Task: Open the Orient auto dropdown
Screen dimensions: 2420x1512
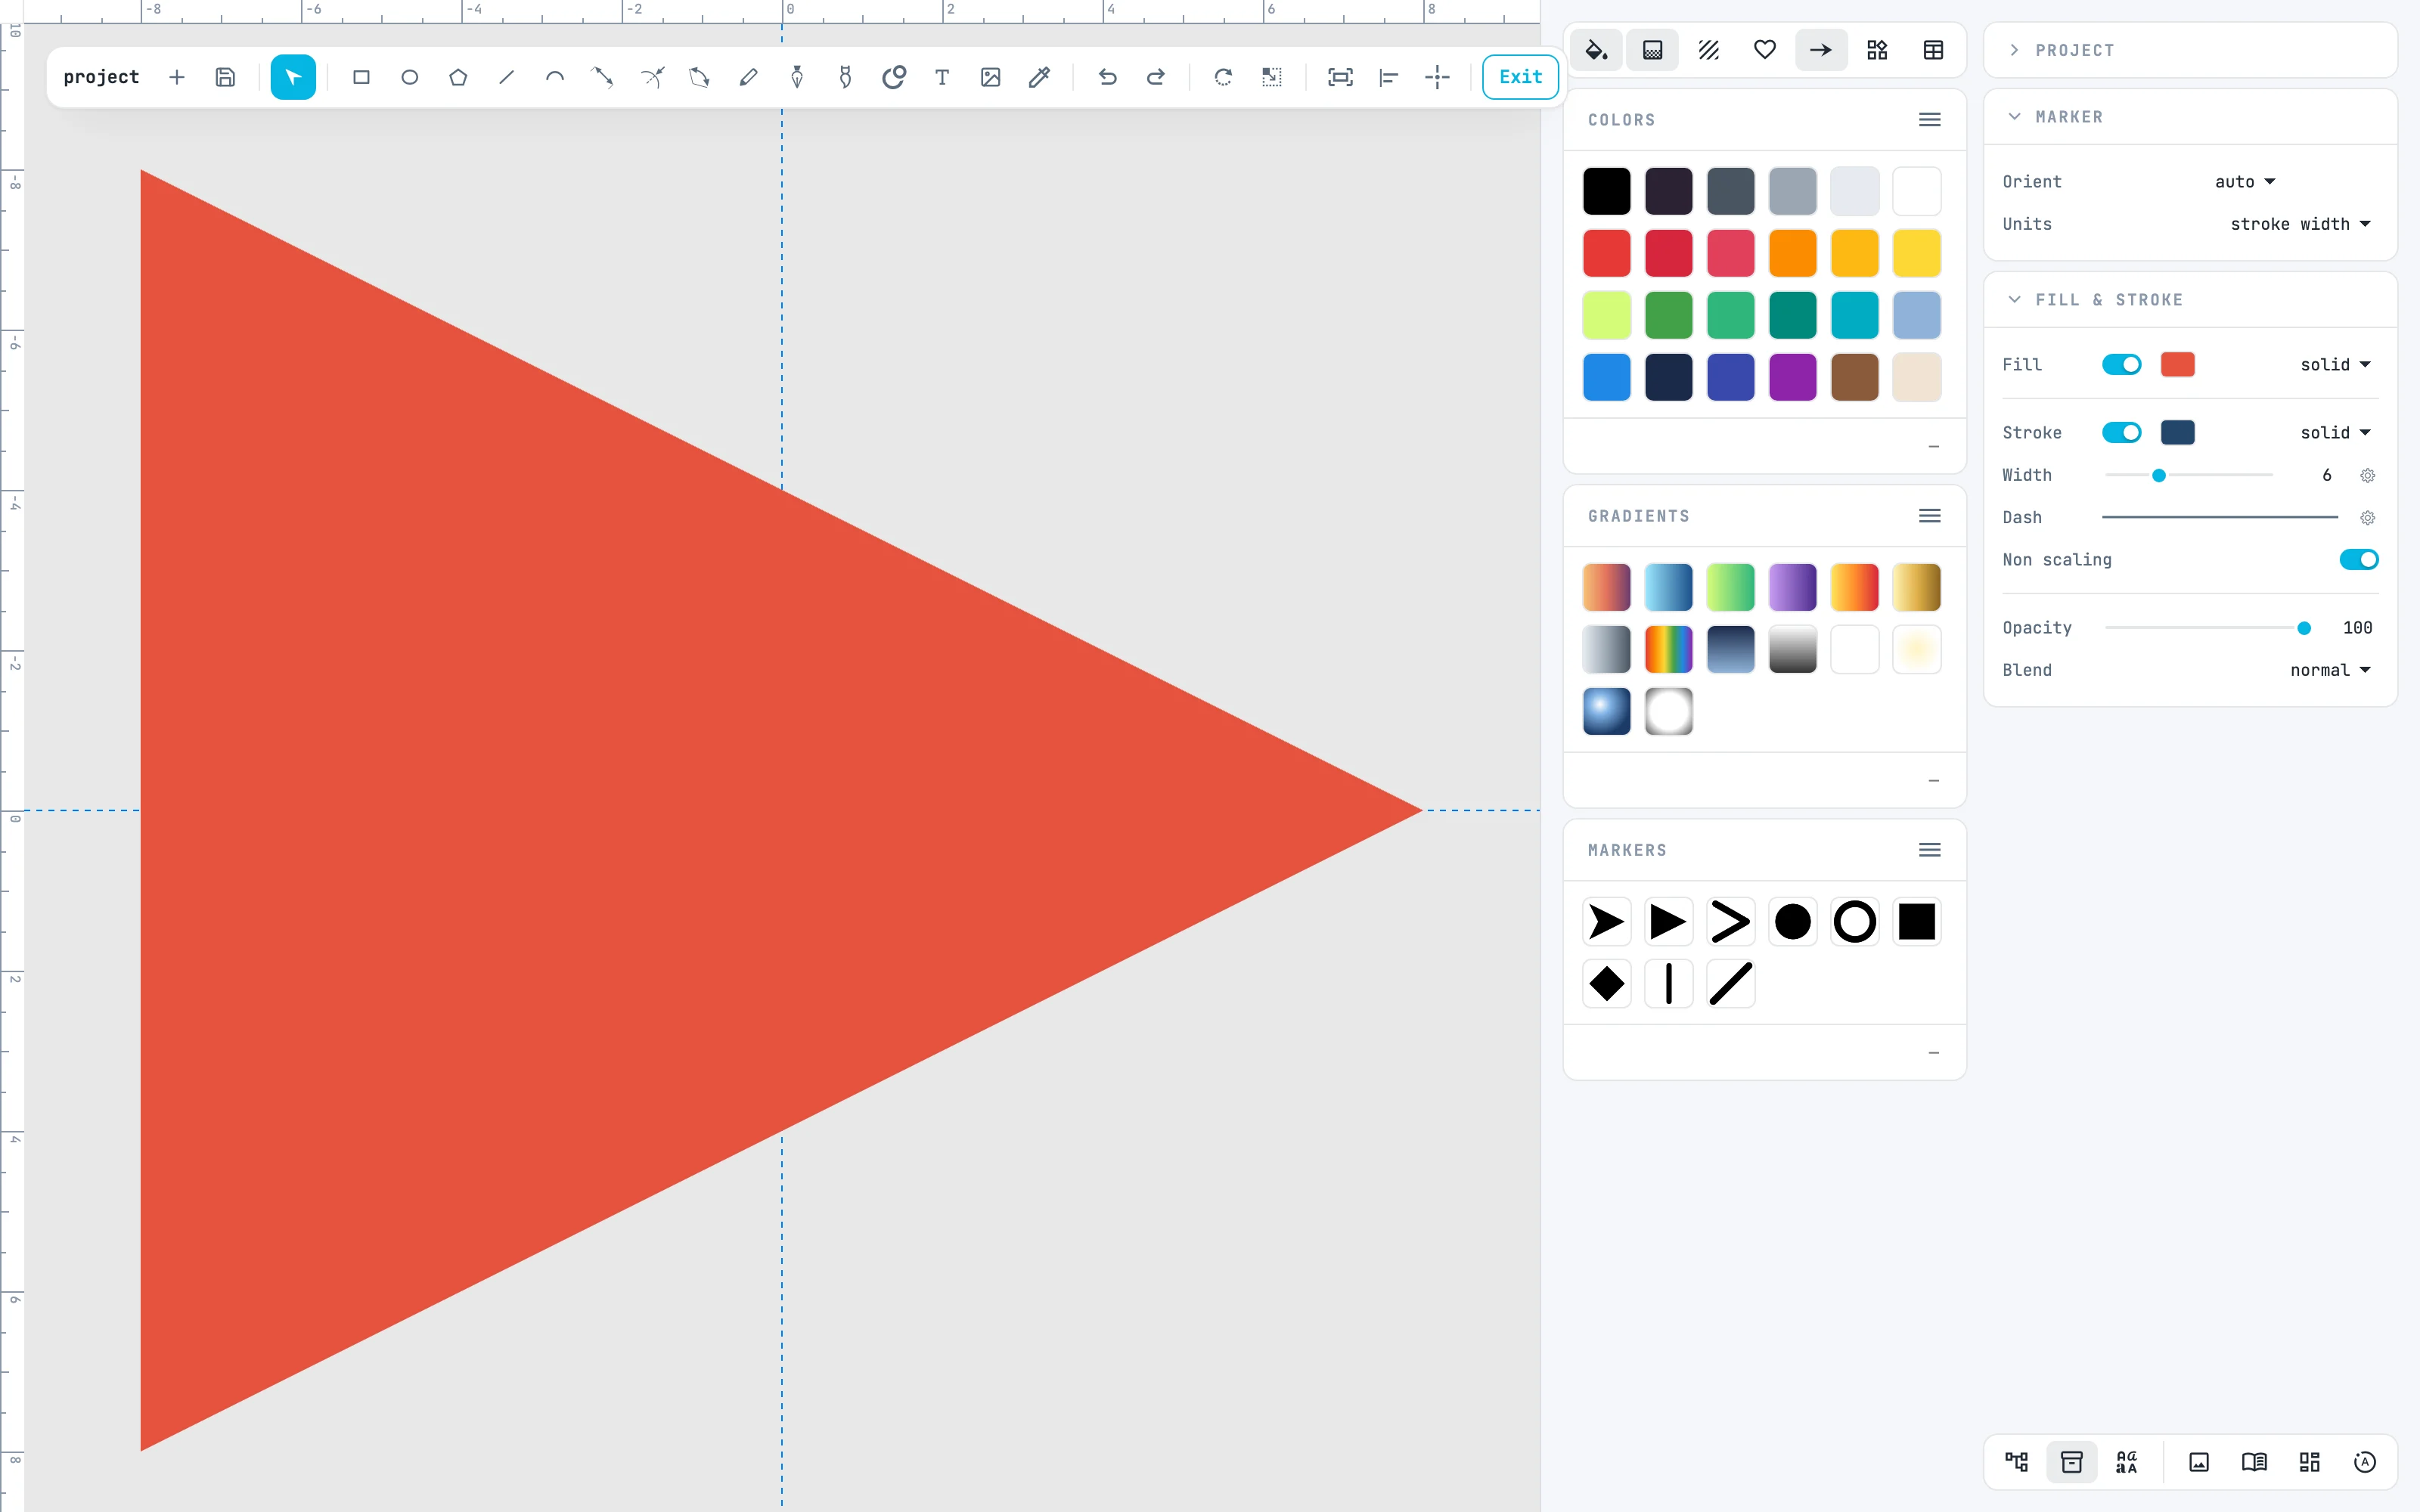Action: [2245, 182]
